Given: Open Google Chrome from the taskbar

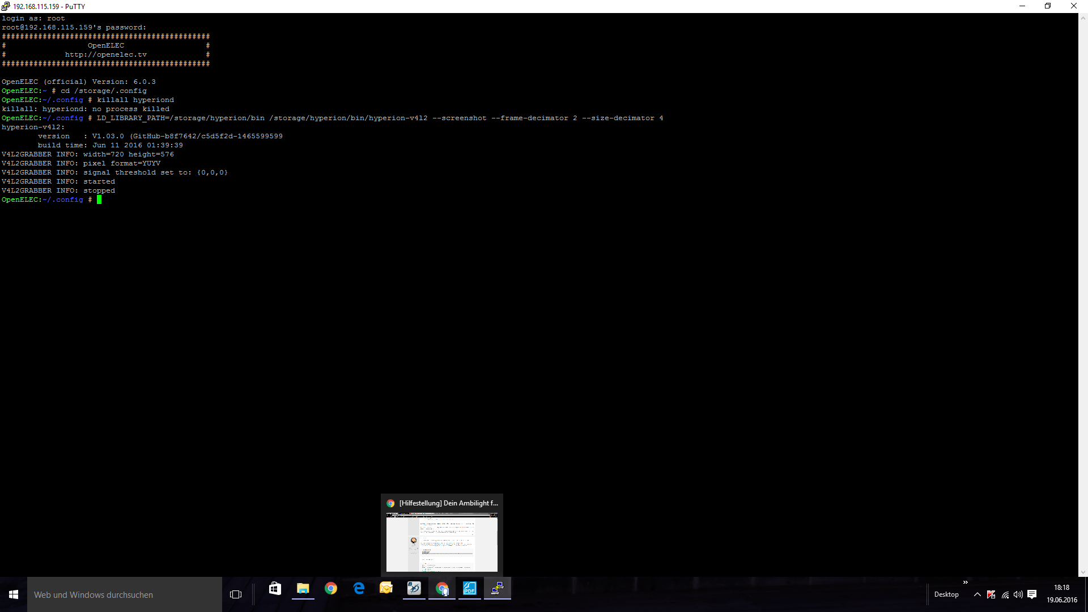Looking at the screenshot, I should pyautogui.click(x=331, y=589).
